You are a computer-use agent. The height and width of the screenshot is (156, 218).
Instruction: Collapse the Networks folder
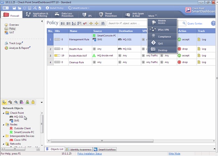[3, 144]
